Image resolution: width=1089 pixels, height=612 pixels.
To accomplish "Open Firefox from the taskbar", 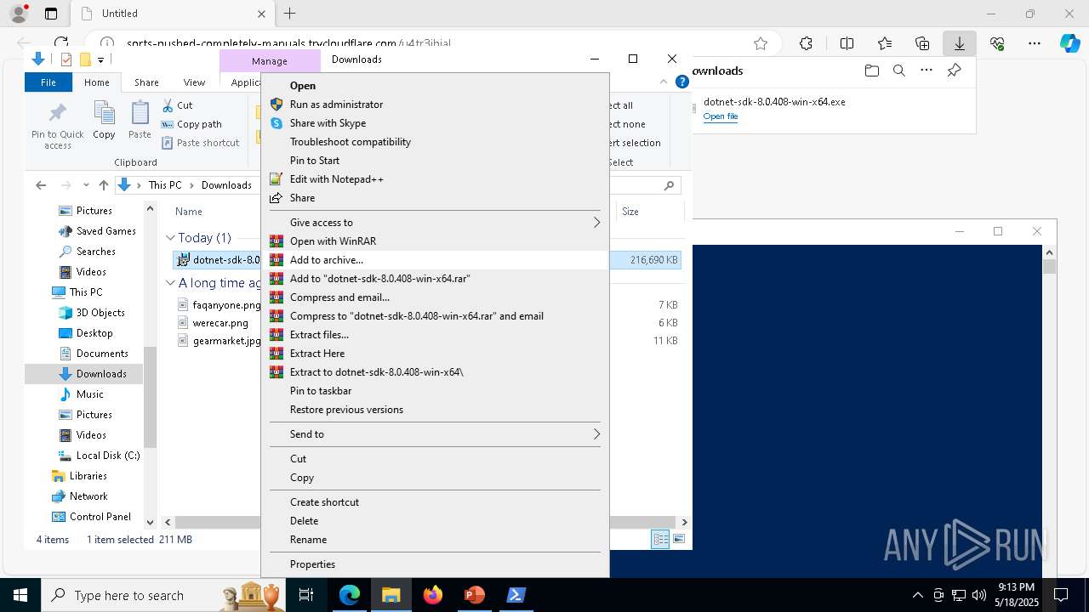I will pyautogui.click(x=433, y=595).
